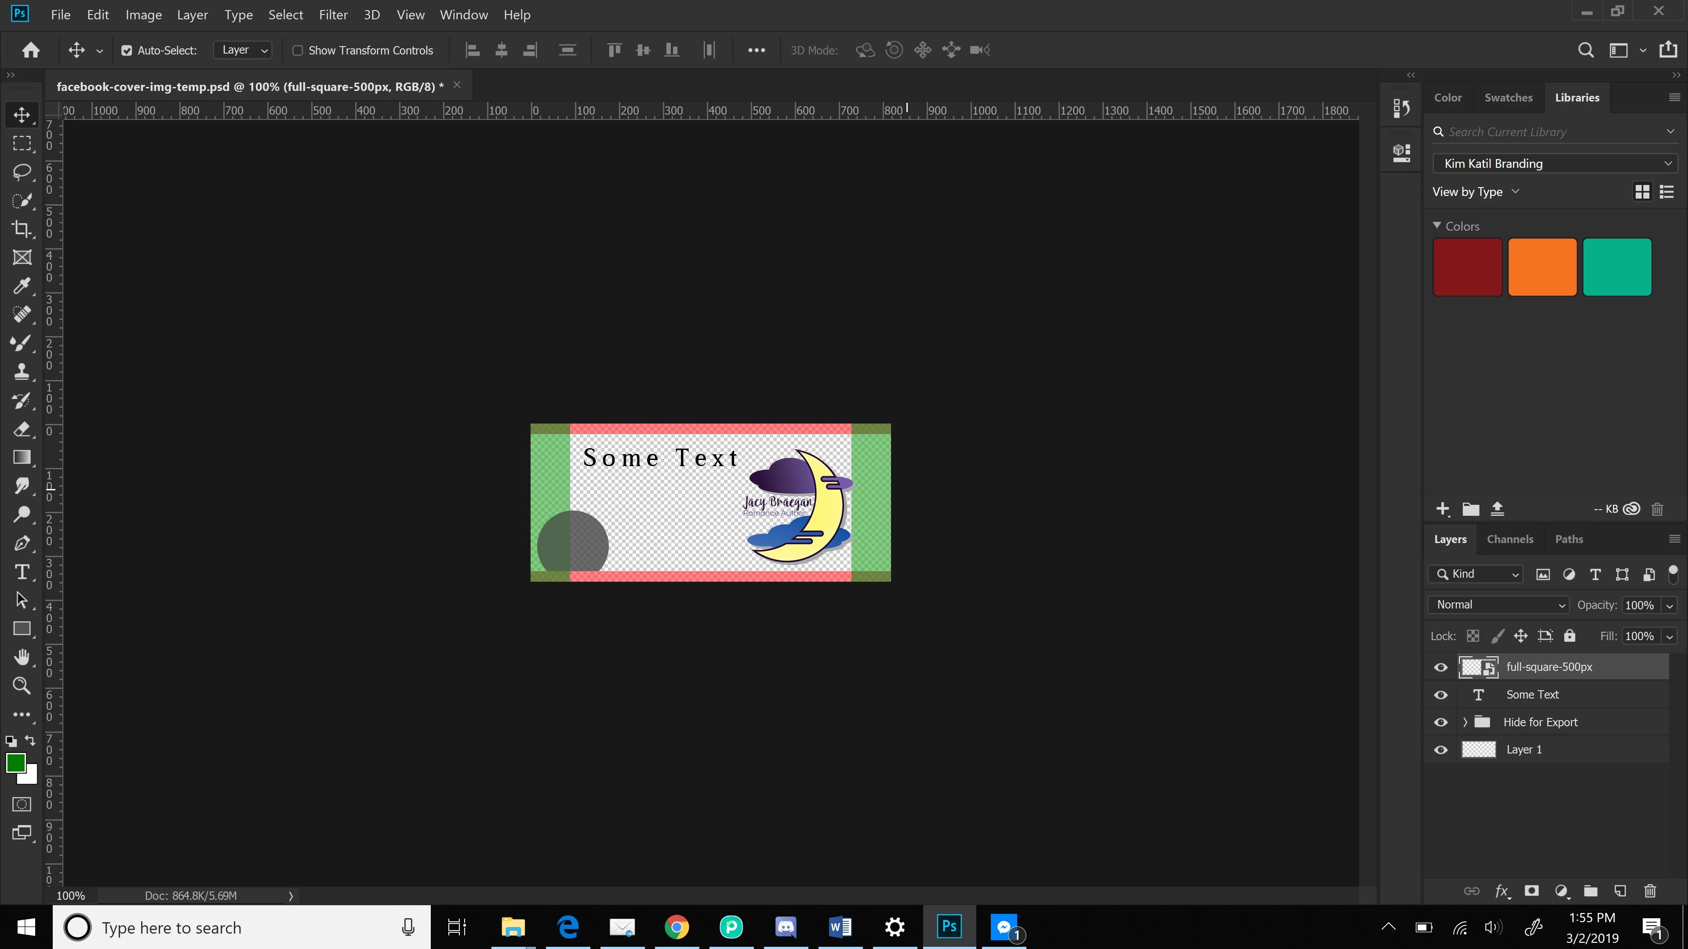Select the Clone Stamp tool
1688x949 pixels.
[x=22, y=371]
